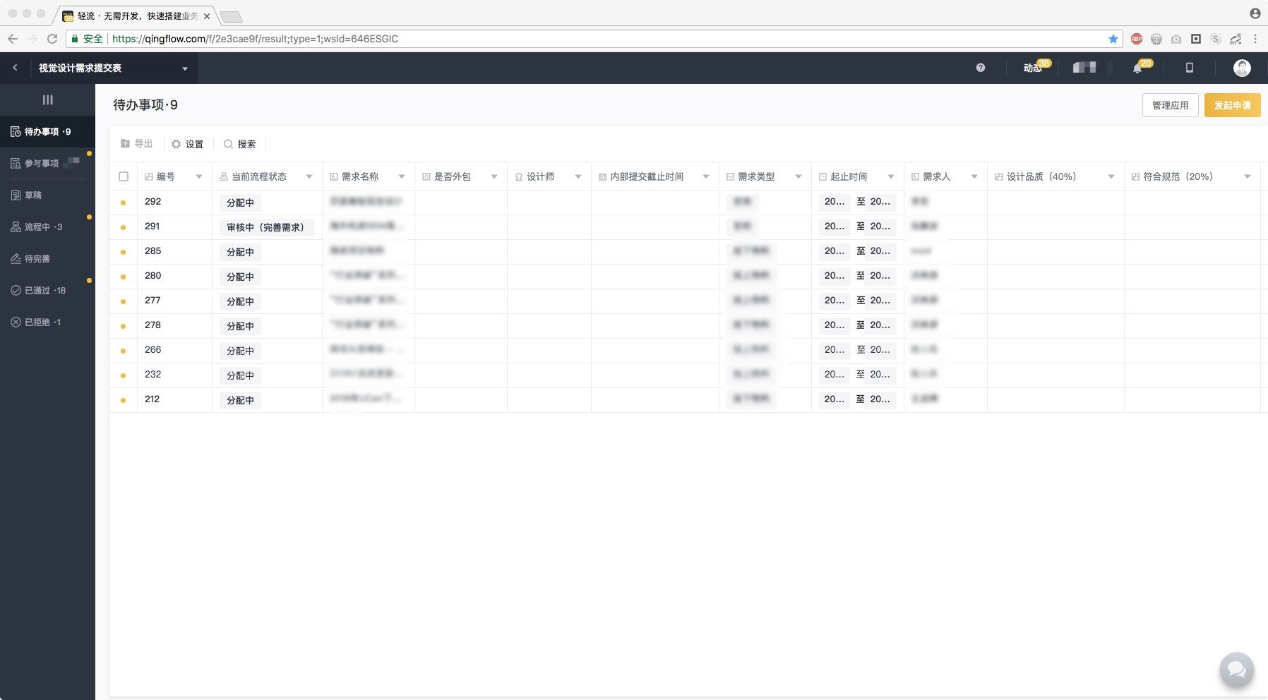The width and height of the screenshot is (1268, 700).
Task: Click 导出 export button
Action: pos(137,144)
